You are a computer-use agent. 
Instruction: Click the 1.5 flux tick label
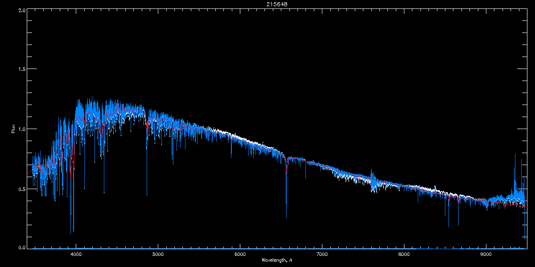pyautogui.click(x=21, y=69)
